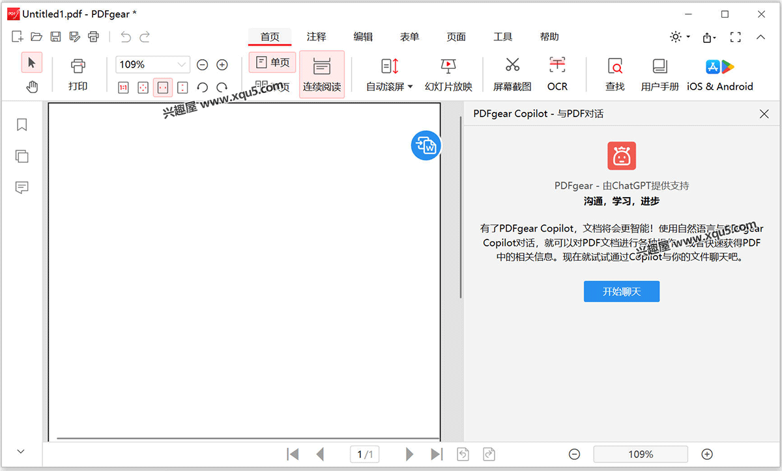Click the horizontal scrollbar under the page

click(248, 438)
